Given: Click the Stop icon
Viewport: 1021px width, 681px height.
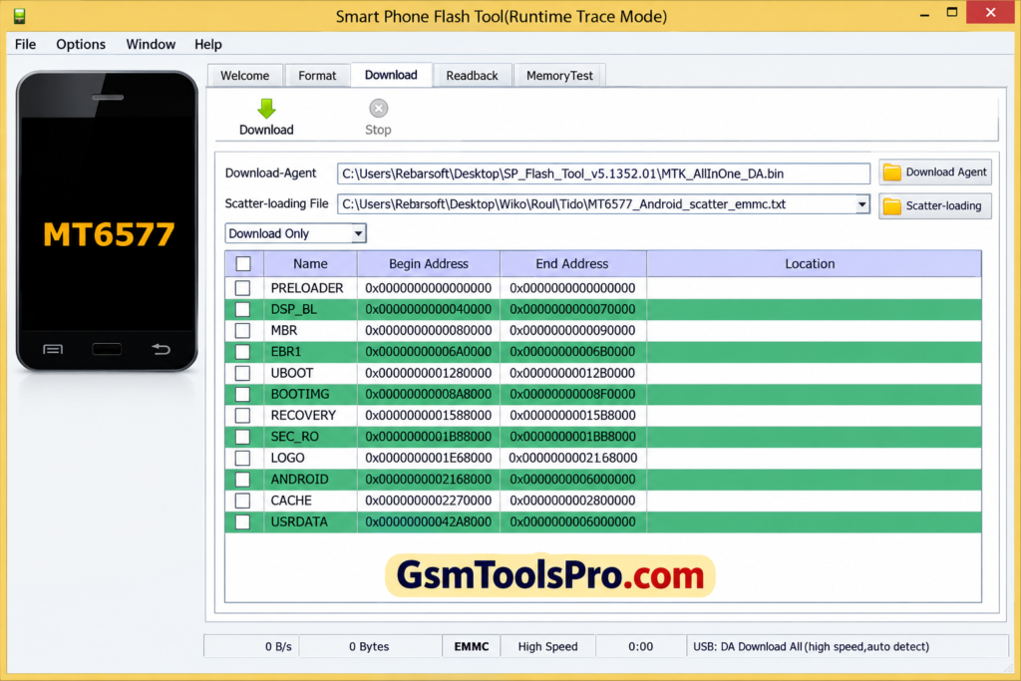Looking at the screenshot, I should 378,108.
